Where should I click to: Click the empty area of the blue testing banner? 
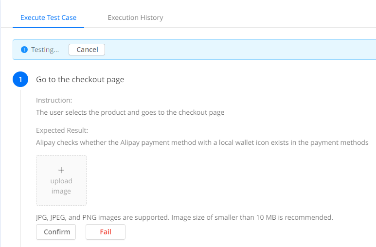tap(233, 50)
